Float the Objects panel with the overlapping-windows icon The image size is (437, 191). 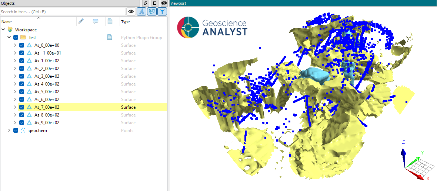(x=146, y=3)
